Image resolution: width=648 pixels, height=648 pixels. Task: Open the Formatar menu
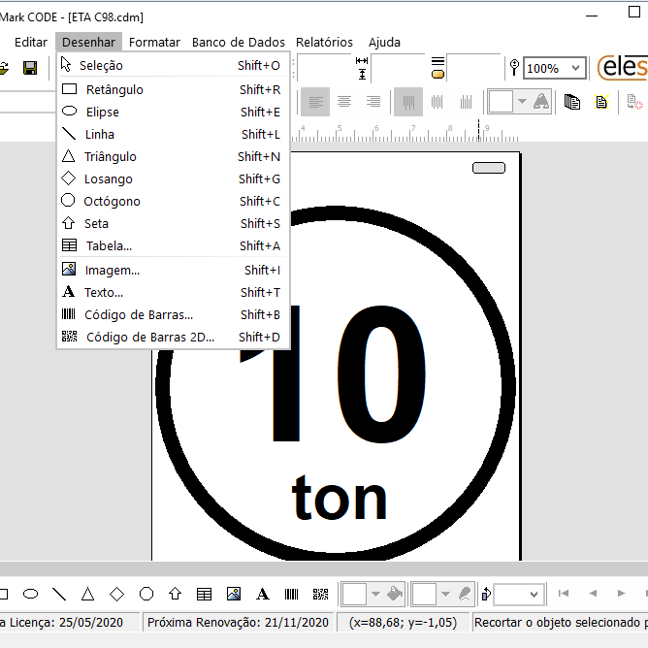click(154, 42)
